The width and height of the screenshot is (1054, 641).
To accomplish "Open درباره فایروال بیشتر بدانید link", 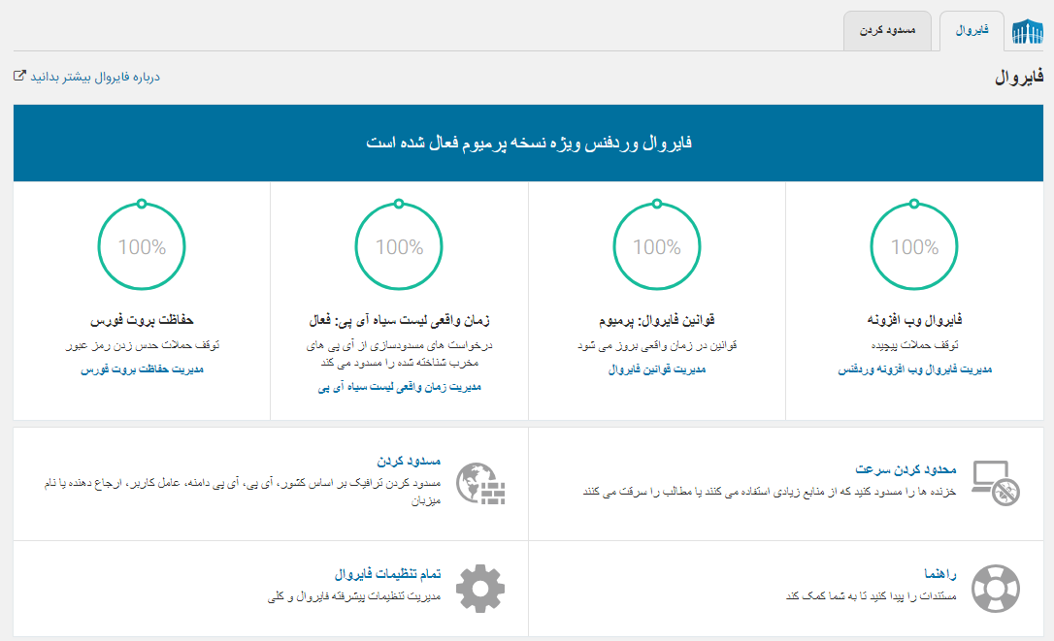I will point(95,77).
